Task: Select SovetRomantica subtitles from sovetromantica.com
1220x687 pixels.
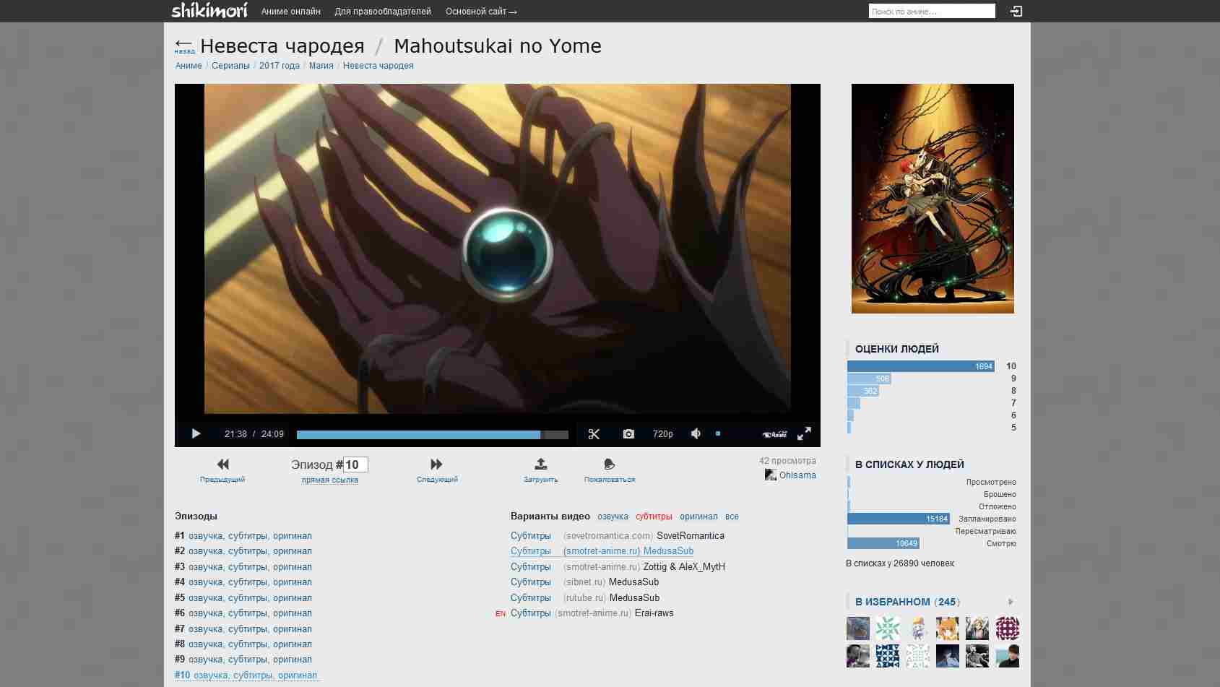Action: 618,536
